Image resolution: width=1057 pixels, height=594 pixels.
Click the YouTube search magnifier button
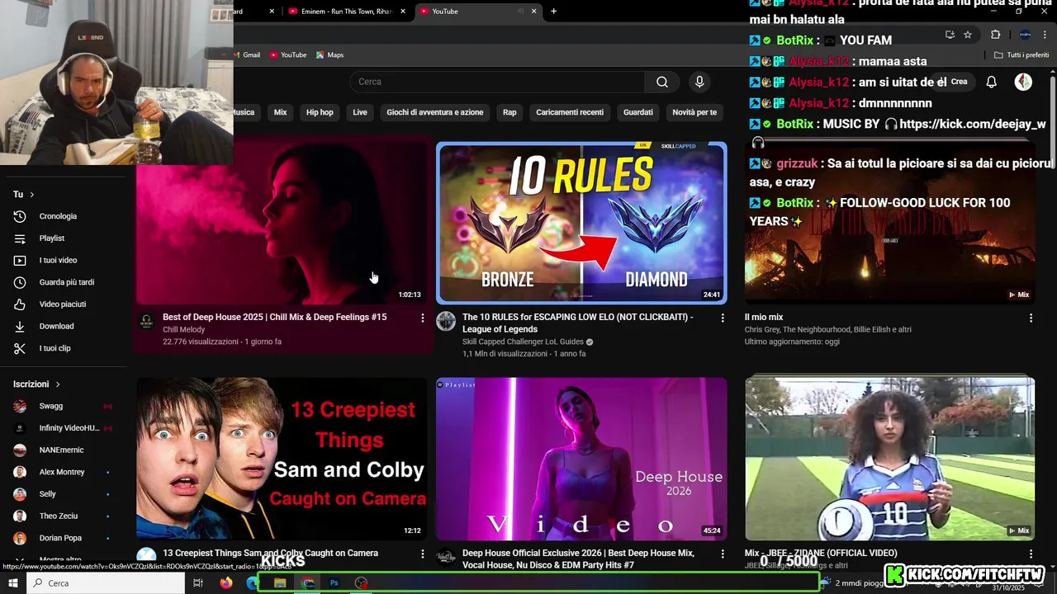[662, 82]
